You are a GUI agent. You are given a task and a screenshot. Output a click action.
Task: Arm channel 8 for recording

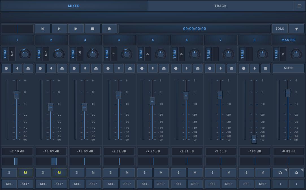click(244, 68)
